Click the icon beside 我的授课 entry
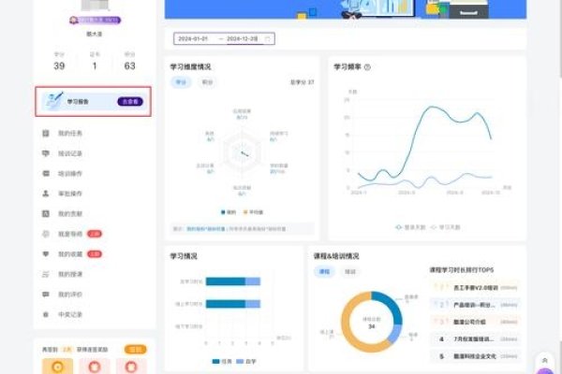The height and width of the screenshot is (374, 562). [x=46, y=274]
